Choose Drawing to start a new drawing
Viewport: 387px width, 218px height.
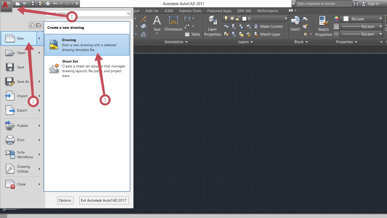pos(87,45)
